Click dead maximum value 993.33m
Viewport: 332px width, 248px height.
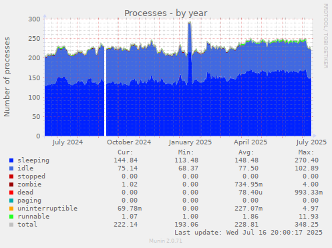(x=309, y=193)
